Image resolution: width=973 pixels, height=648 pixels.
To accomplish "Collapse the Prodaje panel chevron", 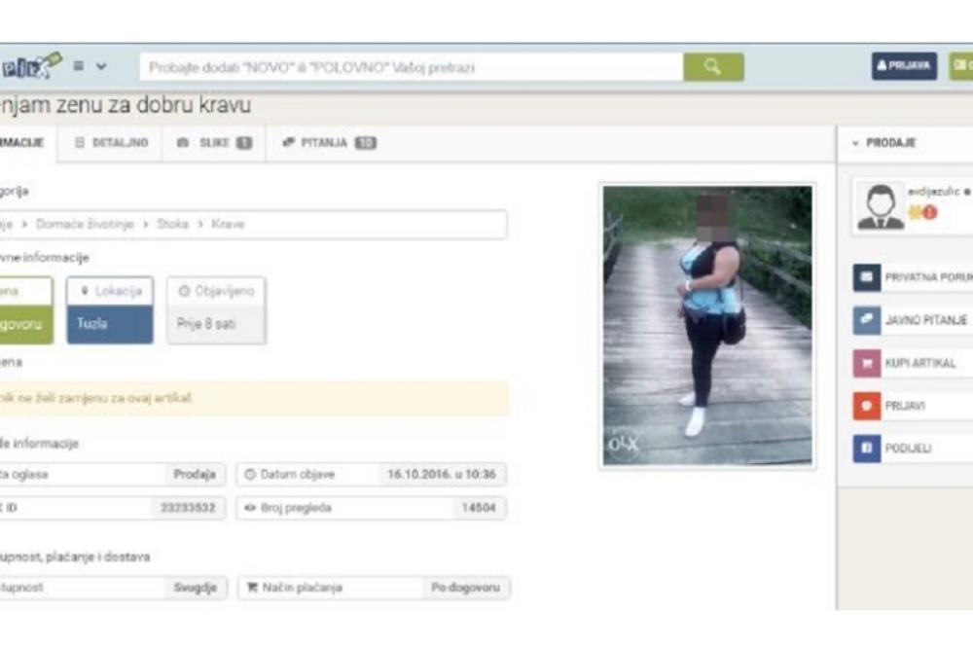I will tap(855, 143).
